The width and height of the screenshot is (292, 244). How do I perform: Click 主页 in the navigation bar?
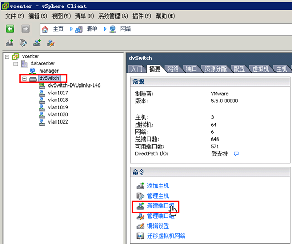(58, 29)
